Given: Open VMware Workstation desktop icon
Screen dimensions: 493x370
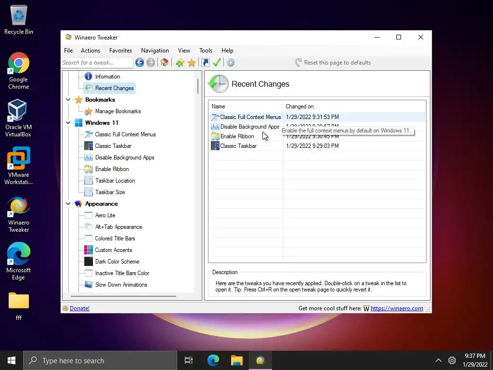Looking at the screenshot, I should coord(19,166).
